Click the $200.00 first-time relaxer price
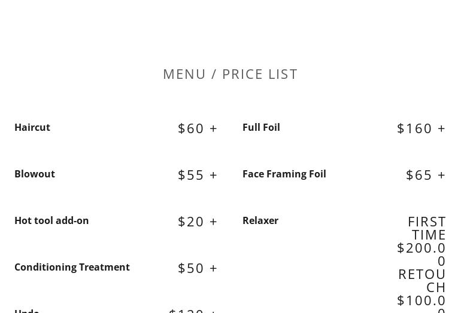Screen dimensions: 461x313 click(422, 254)
